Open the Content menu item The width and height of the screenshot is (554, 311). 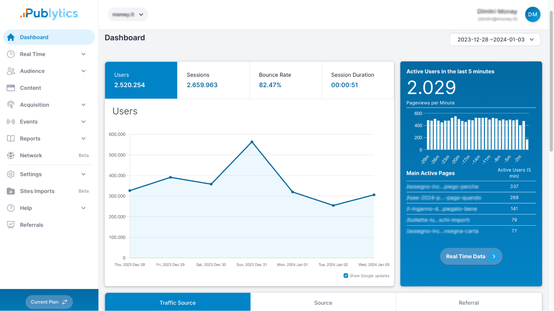click(x=49, y=88)
